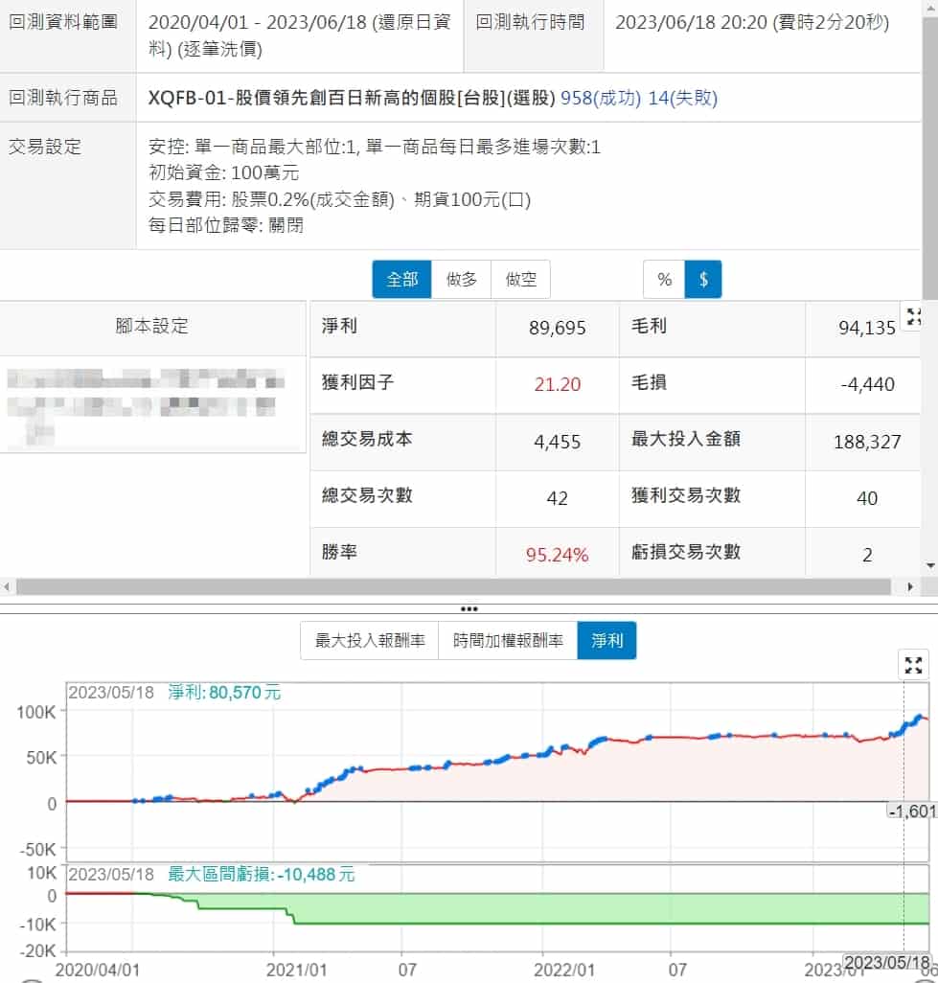Image resolution: width=938 pixels, height=983 pixels.
Task: Click the horizontal scrollbar's right arrow
Action: pyautogui.click(x=911, y=586)
